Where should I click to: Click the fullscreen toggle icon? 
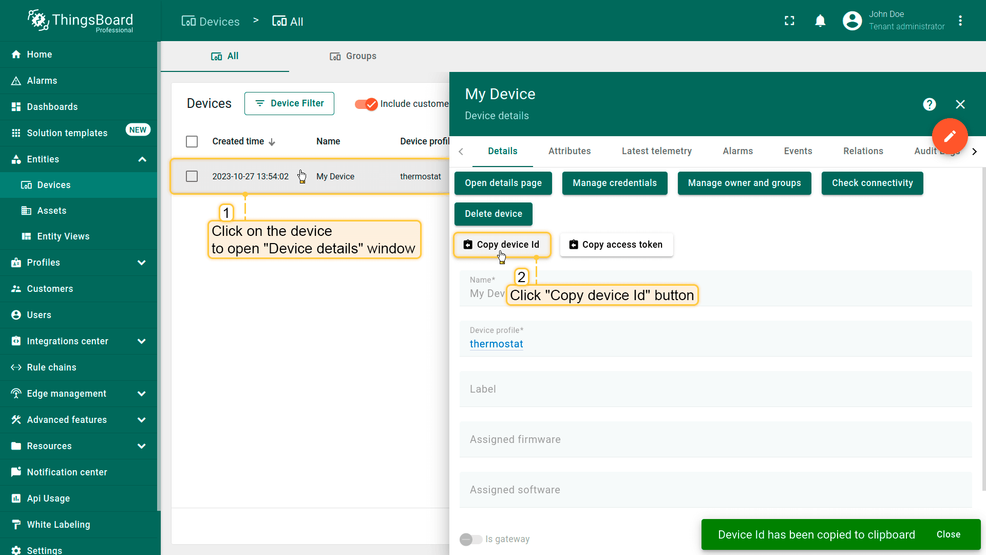pyautogui.click(x=789, y=21)
